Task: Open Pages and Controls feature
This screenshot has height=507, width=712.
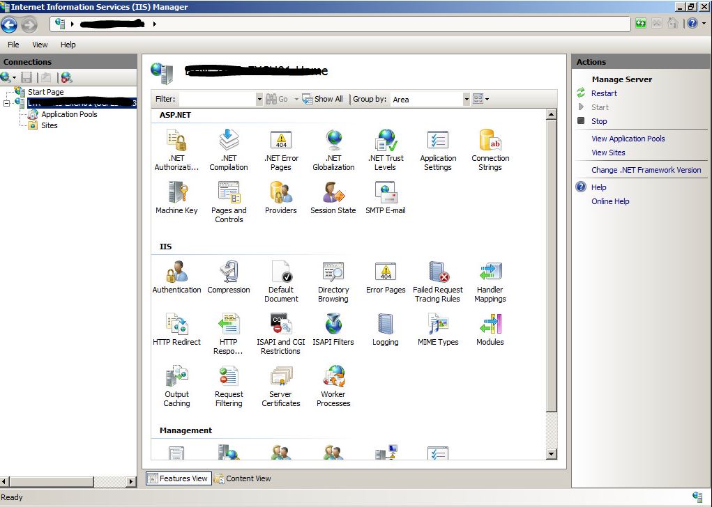Action: pyautogui.click(x=229, y=202)
